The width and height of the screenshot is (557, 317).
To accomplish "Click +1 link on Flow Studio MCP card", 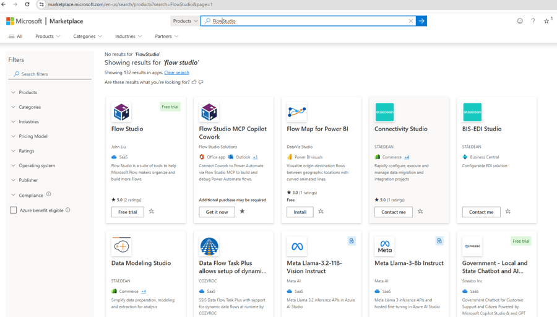I will tap(255, 157).
